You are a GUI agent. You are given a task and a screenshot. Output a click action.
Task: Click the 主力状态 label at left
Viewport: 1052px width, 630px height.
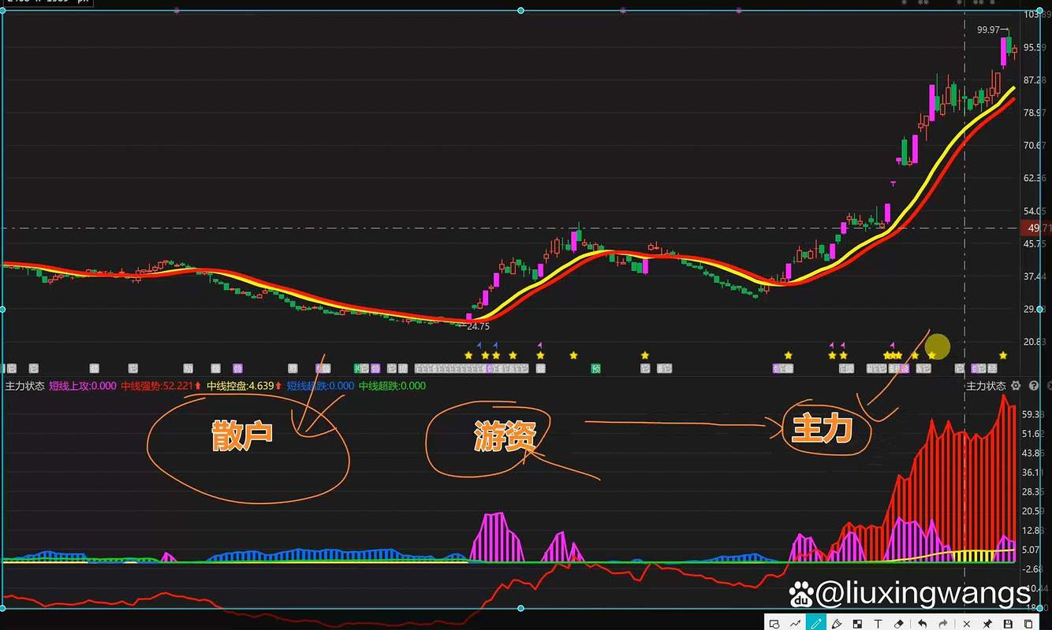24,386
